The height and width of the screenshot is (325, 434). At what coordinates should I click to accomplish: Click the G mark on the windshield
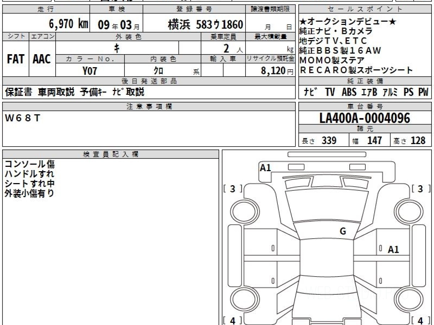(343, 232)
